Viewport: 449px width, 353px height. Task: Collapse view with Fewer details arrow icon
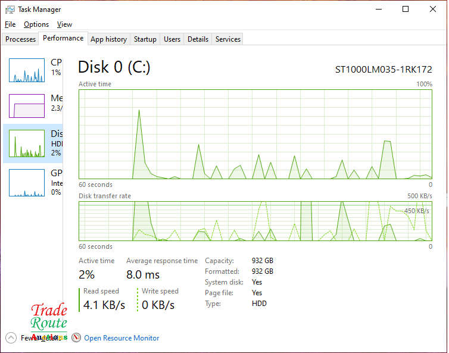pyautogui.click(x=11, y=338)
